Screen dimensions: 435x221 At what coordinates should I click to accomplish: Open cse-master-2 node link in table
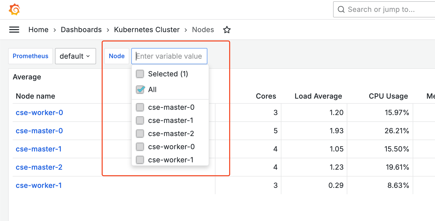pos(39,167)
